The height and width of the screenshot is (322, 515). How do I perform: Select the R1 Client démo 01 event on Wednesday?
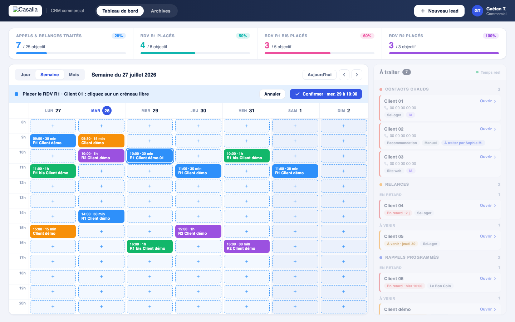pos(150,156)
